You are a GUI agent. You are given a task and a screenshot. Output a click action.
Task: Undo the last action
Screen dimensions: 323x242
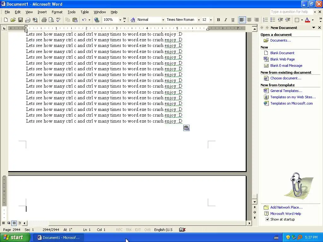[x=84, y=20]
